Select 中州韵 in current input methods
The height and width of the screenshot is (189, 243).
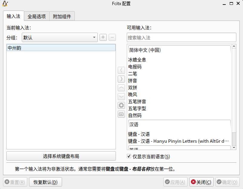[61, 48]
